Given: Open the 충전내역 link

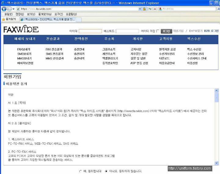Looking at the screenshot, I should tap(79, 58).
